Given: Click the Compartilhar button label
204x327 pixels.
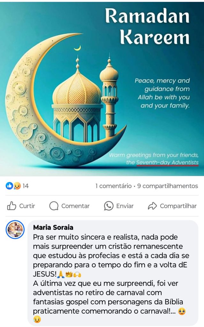Looking at the screenshot, I should pos(178,206).
